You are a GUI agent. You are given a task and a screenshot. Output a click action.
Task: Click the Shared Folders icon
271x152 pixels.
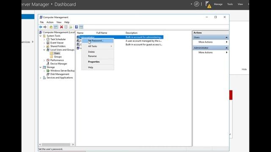(48, 46)
